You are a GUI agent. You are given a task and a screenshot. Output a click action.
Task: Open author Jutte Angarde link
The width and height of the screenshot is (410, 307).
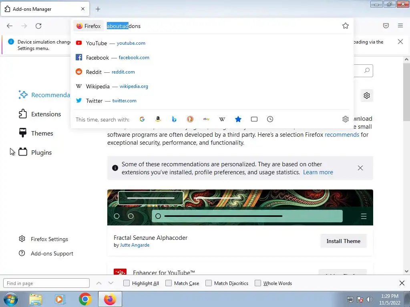point(135,245)
